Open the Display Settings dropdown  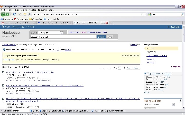(x=10, y=45)
